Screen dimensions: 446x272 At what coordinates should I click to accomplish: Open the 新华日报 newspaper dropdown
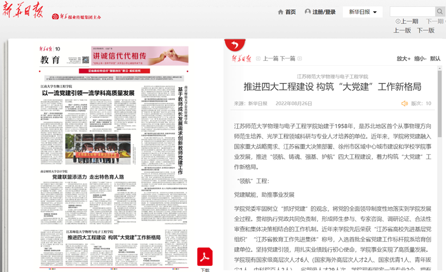coord(362,12)
